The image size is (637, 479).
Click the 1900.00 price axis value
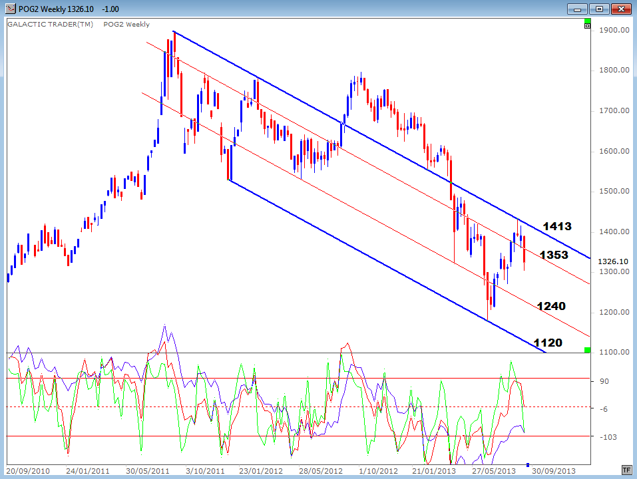click(614, 30)
